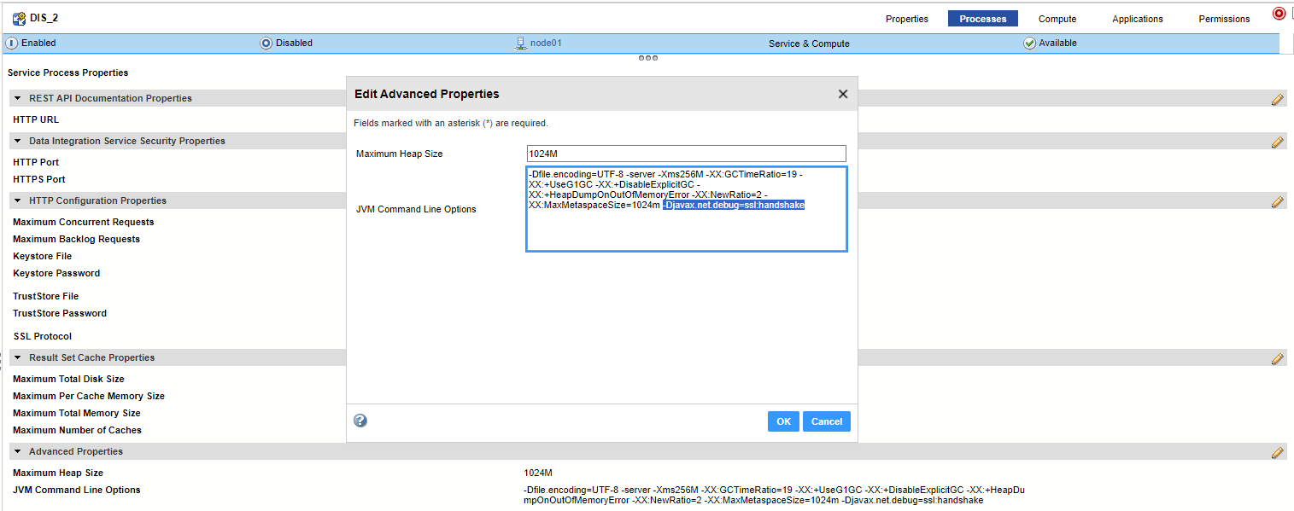1294x511 pixels.
Task: Open the Compute tab
Action: 1057,19
